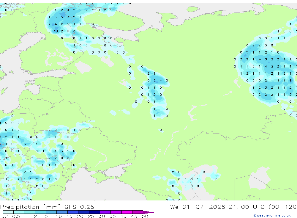Select the 25–30 mm legend swatch
The image size is (297, 218).
pos(94,212)
